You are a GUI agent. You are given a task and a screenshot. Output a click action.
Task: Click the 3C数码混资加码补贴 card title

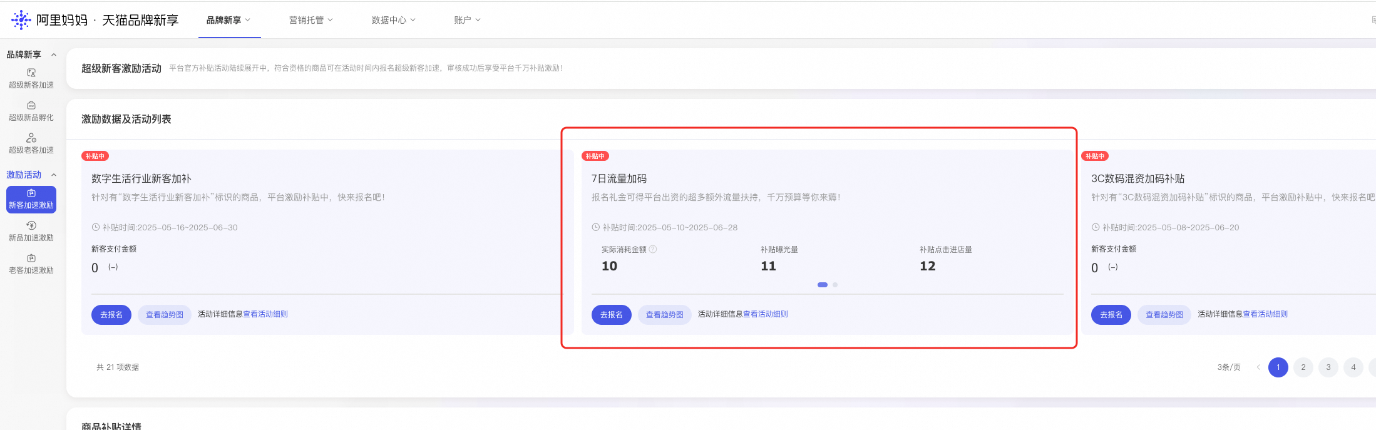point(1138,178)
